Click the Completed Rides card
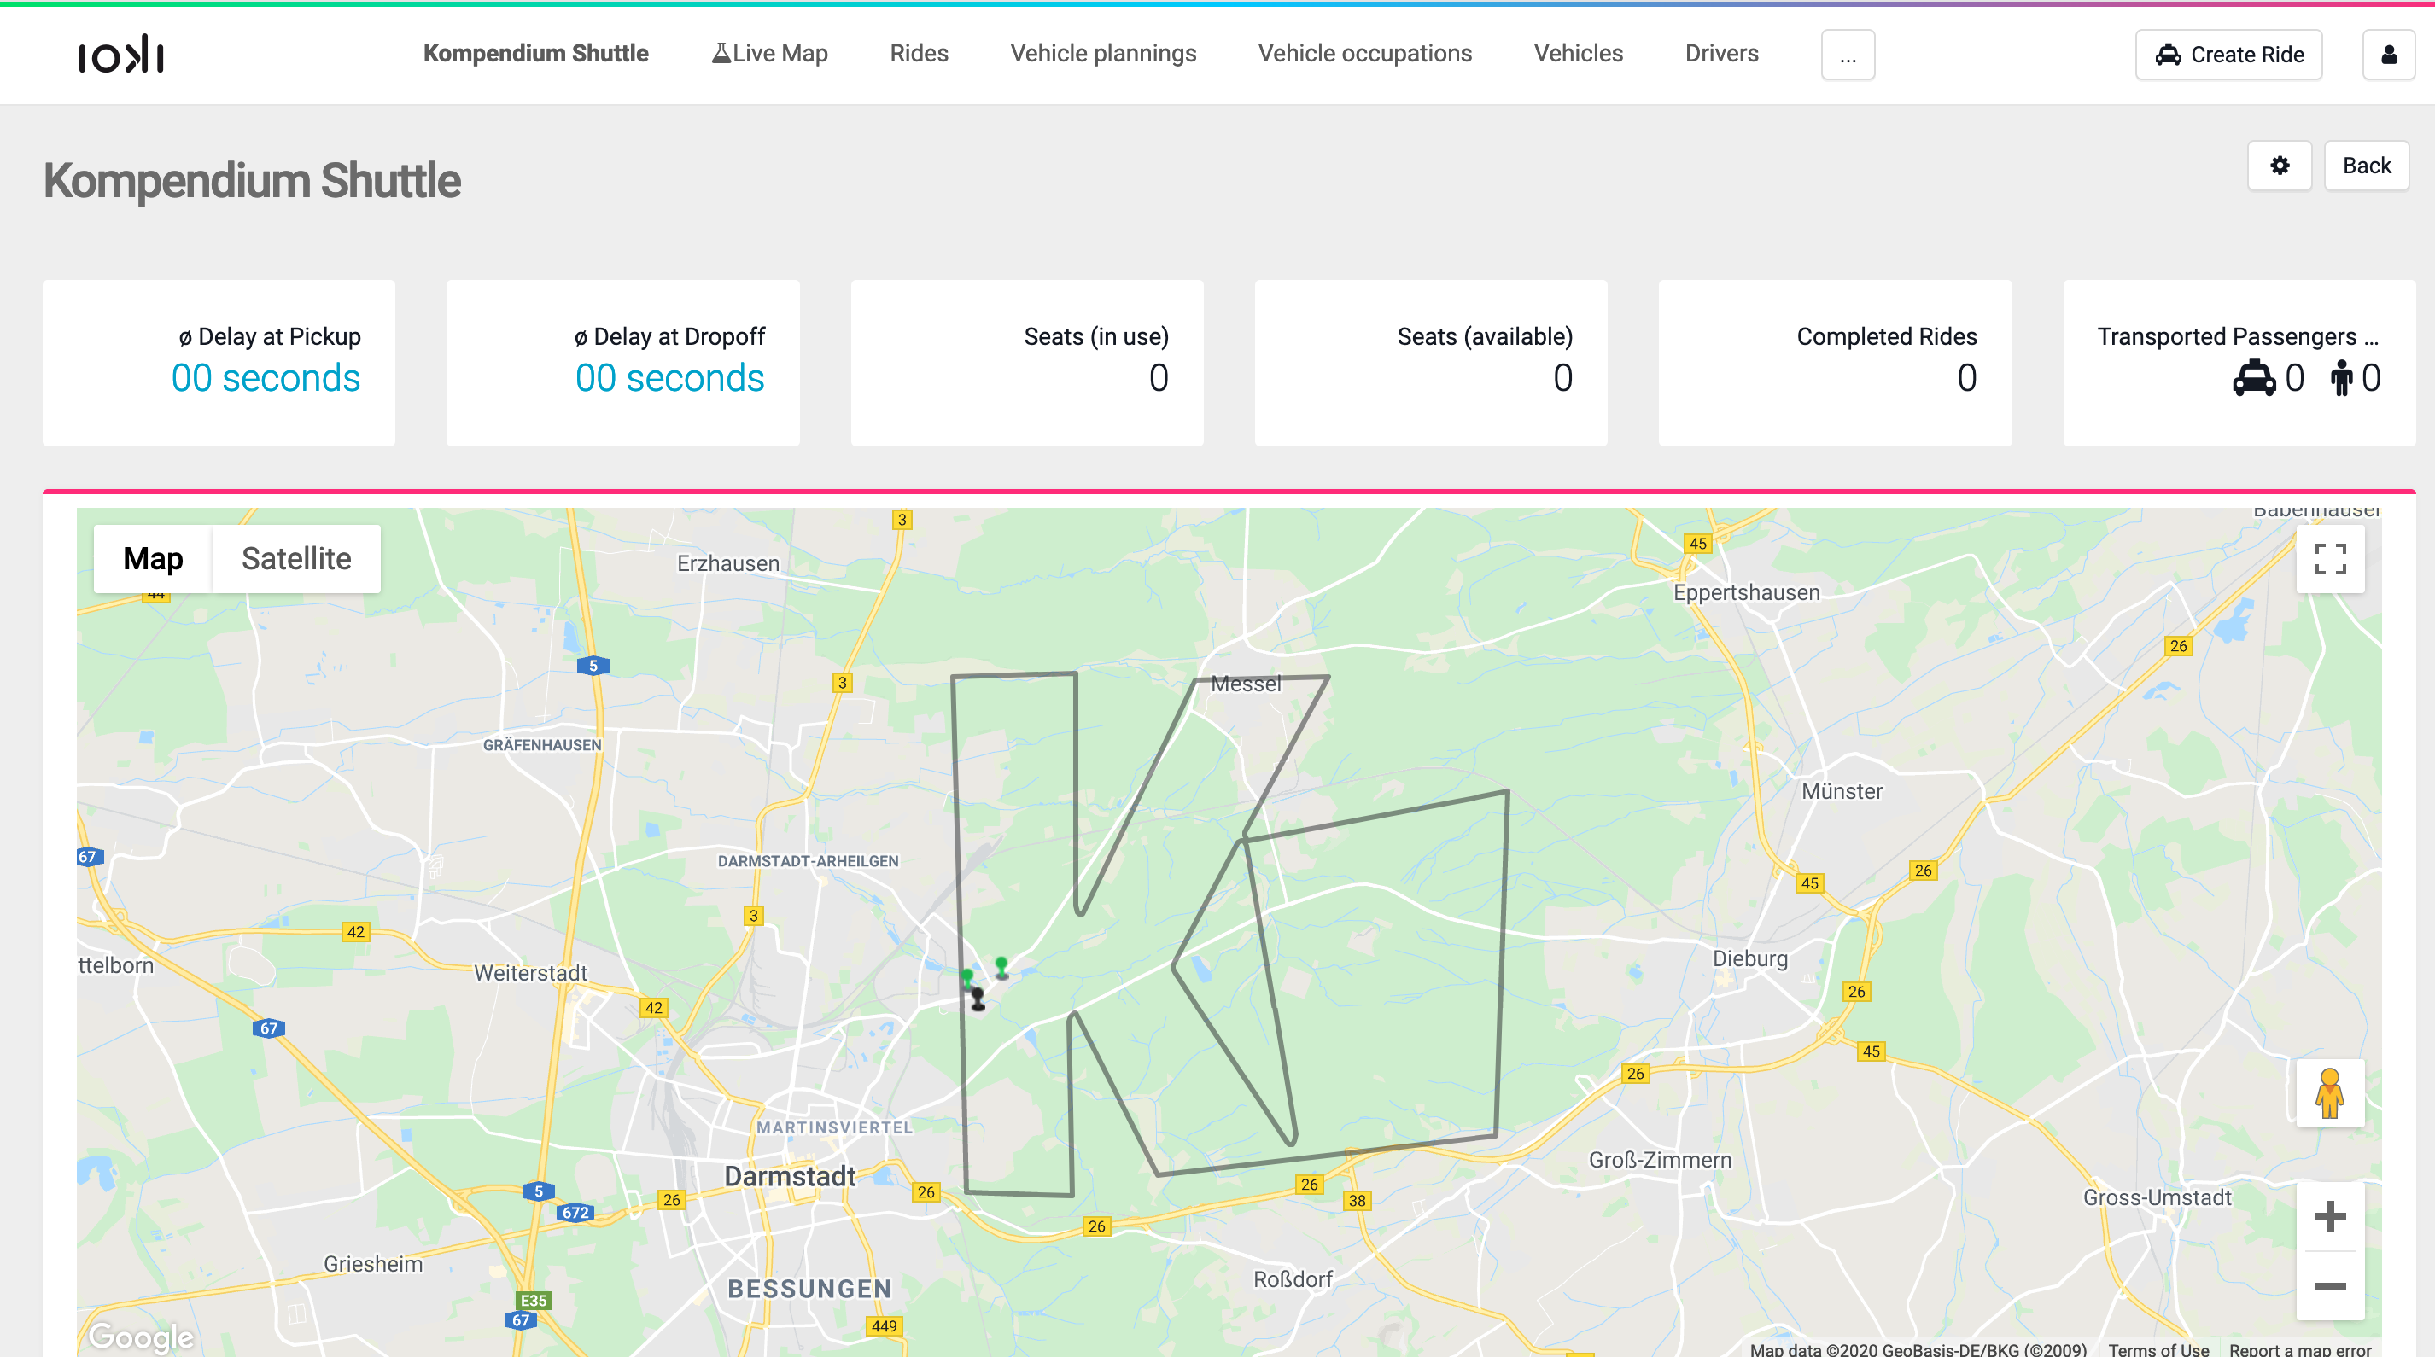This screenshot has height=1357, width=2435. click(x=1835, y=363)
